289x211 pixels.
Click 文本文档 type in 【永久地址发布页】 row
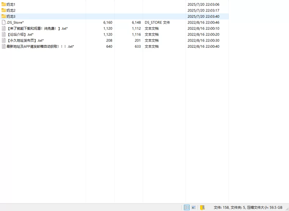tap(152, 40)
